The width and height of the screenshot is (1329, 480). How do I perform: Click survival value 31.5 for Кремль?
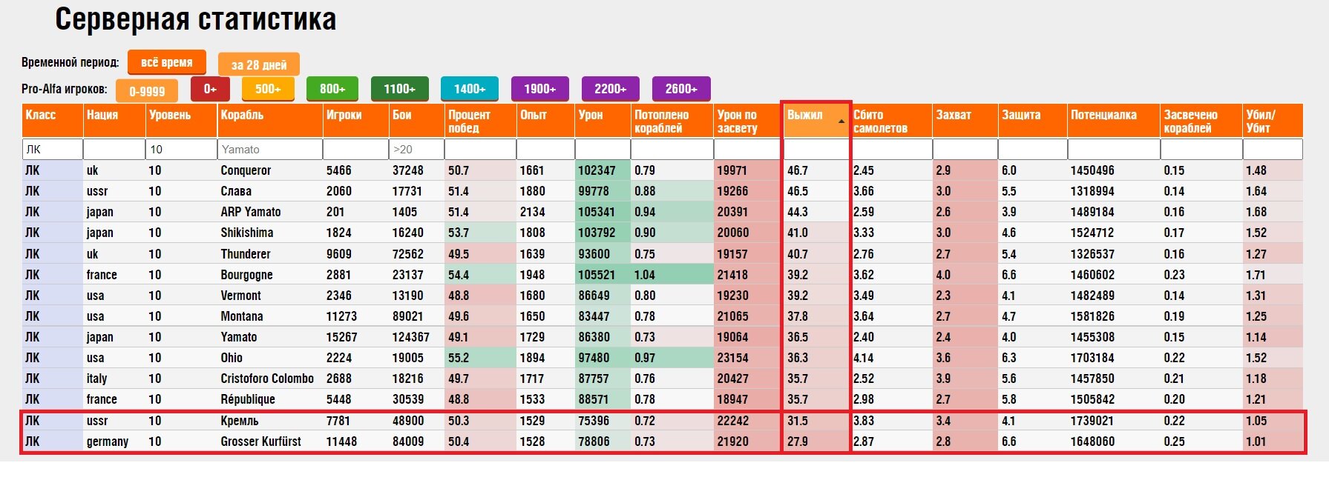tap(798, 421)
